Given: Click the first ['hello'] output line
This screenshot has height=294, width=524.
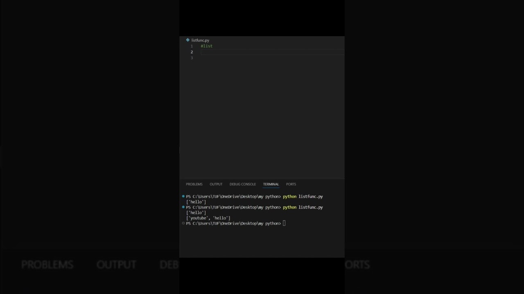Looking at the screenshot, I should click(196, 202).
